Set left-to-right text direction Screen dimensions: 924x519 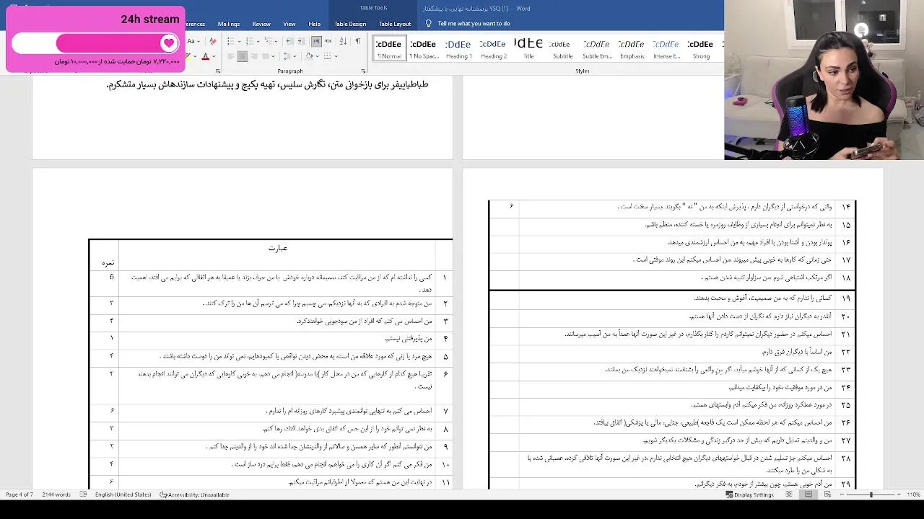click(x=316, y=41)
